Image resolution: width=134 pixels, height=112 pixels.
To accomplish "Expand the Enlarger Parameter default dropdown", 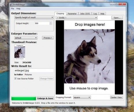I will click(26, 38).
